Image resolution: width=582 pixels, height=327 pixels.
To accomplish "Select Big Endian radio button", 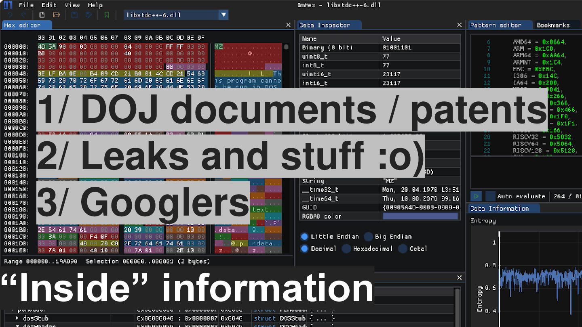I will coord(368,237).
